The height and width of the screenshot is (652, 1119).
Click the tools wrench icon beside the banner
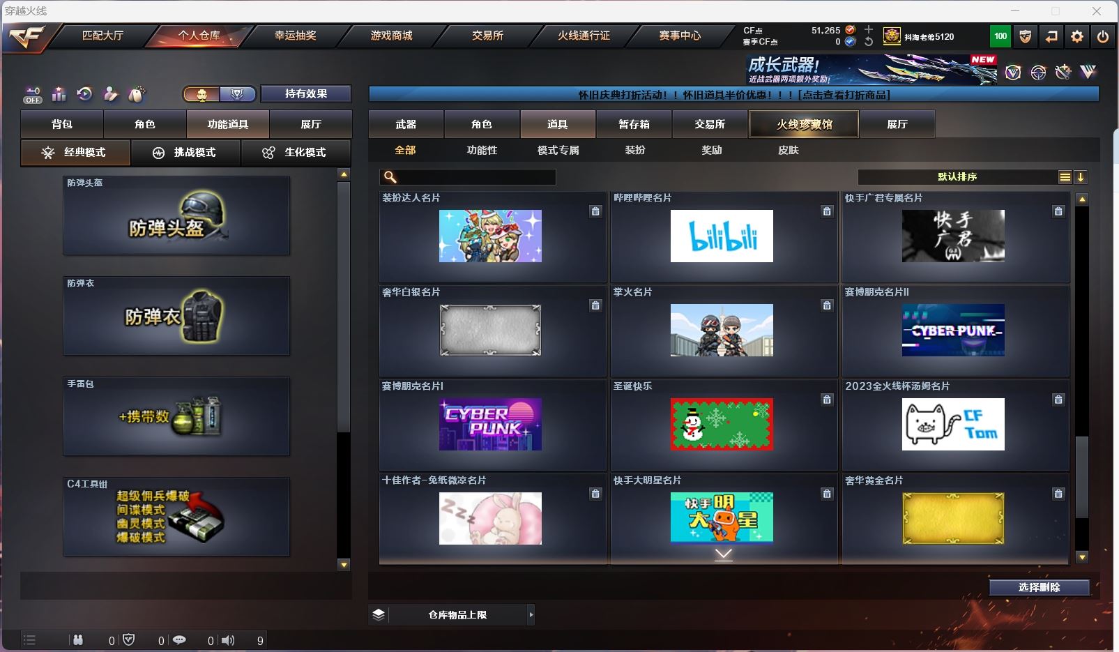coord(1063,72)
